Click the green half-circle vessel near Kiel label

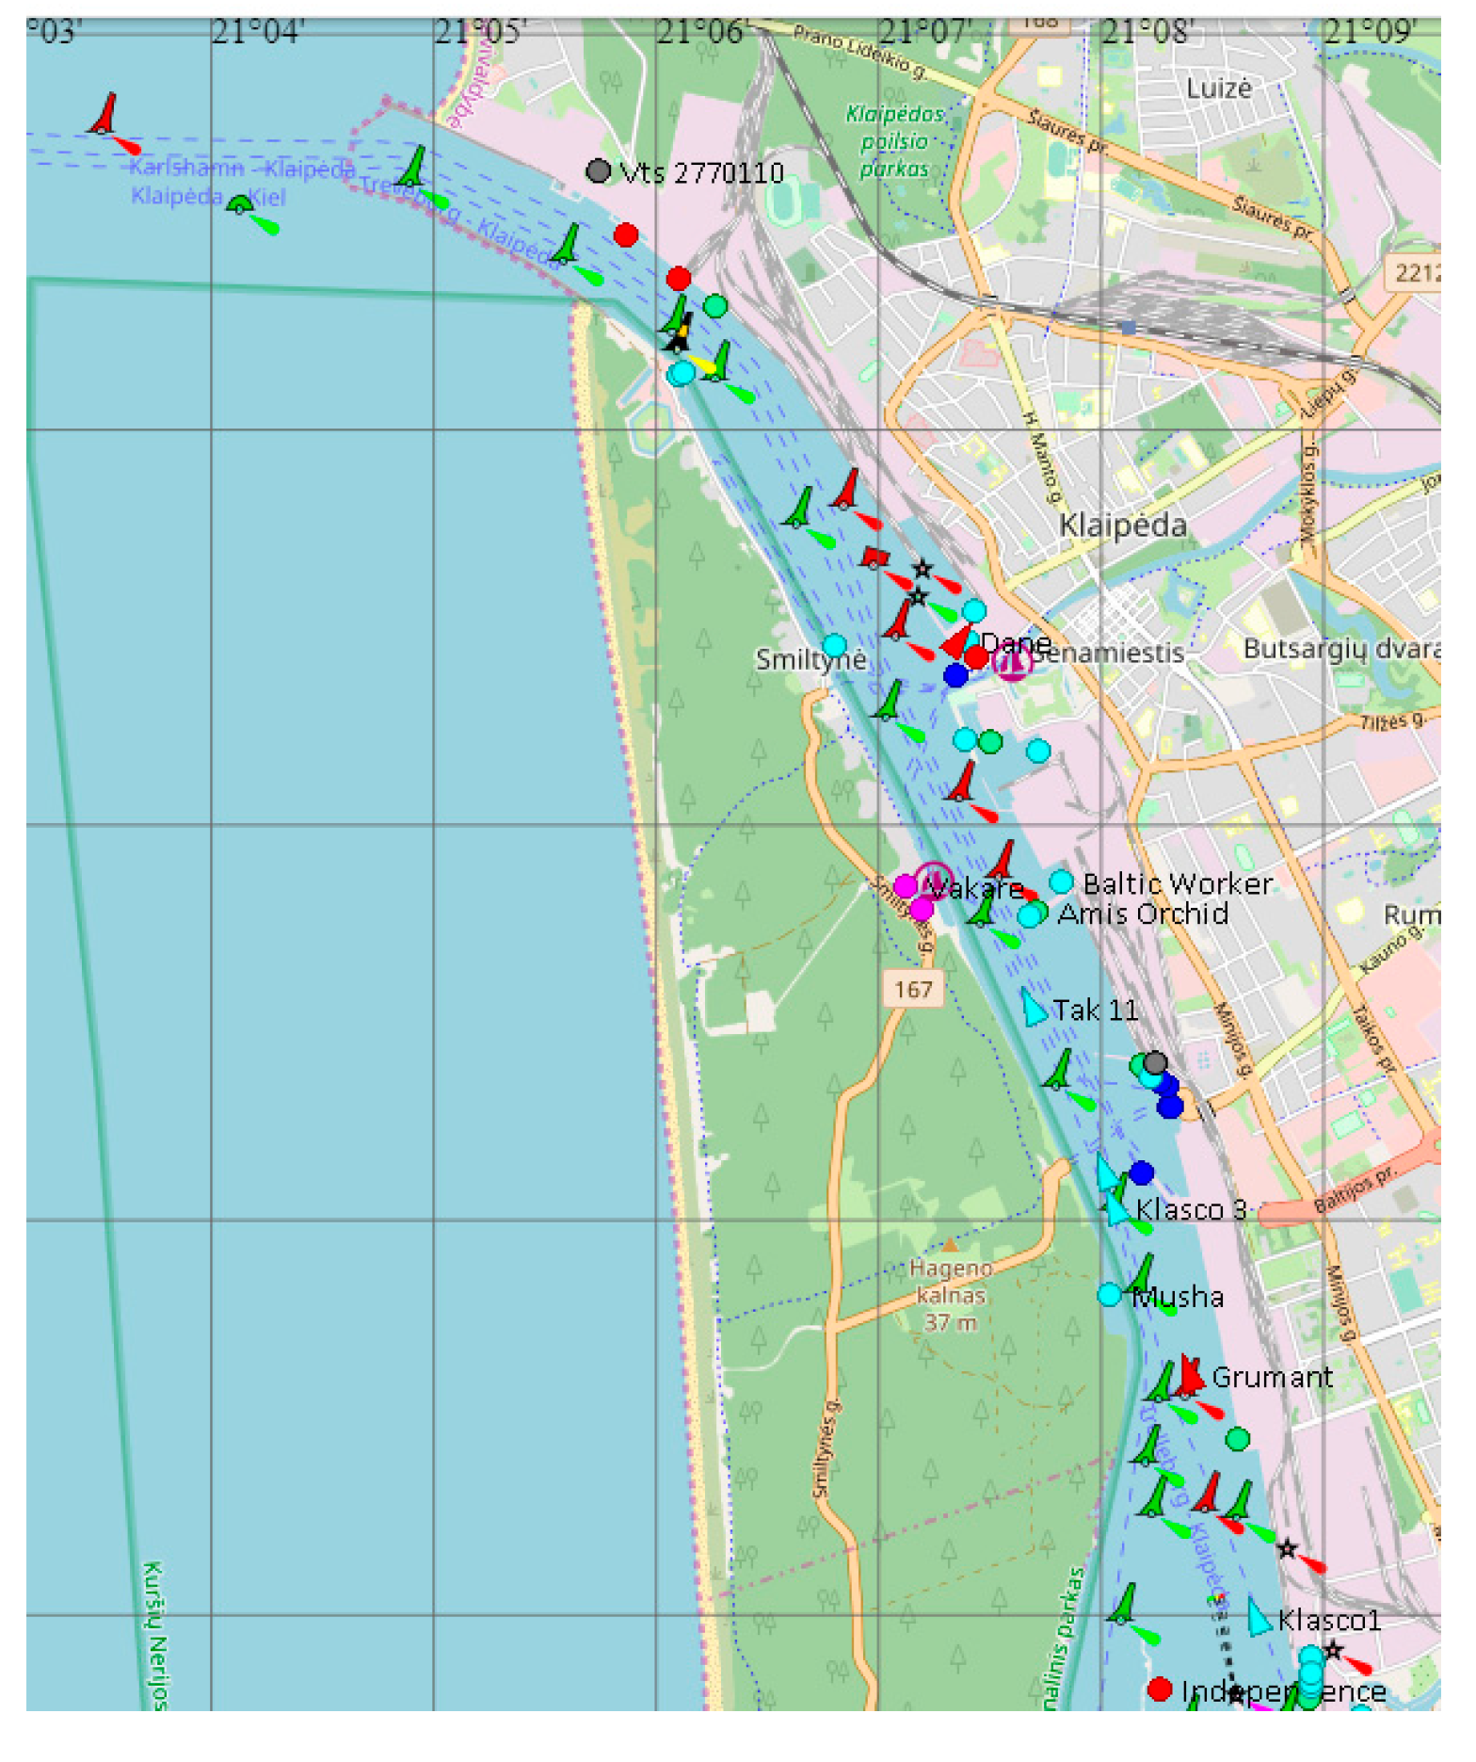pos(240,203)
